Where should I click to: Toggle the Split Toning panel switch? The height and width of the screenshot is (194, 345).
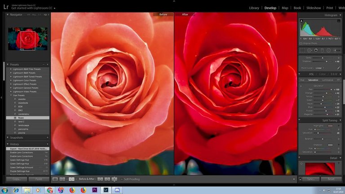[x=300, y=120]
